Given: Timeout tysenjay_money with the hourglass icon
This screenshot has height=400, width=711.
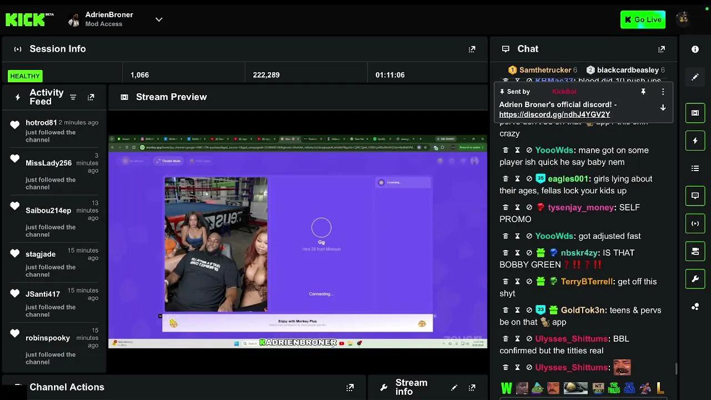Looking at the screenshot, I should click(x=517, y=207).
